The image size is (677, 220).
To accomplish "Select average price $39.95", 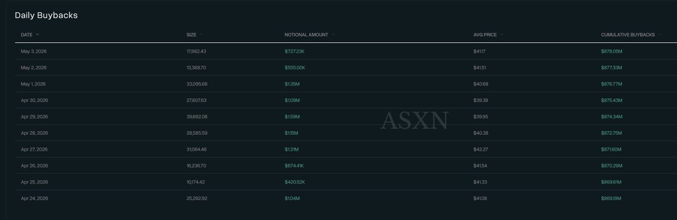I will (x=480, y=117).
